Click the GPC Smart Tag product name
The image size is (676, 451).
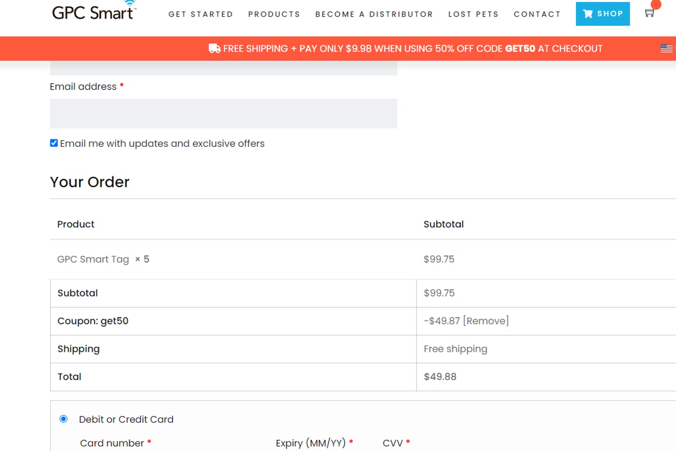tap(93, 259)
